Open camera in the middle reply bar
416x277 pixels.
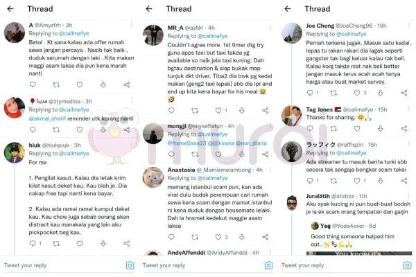click(x=268, y=265)
